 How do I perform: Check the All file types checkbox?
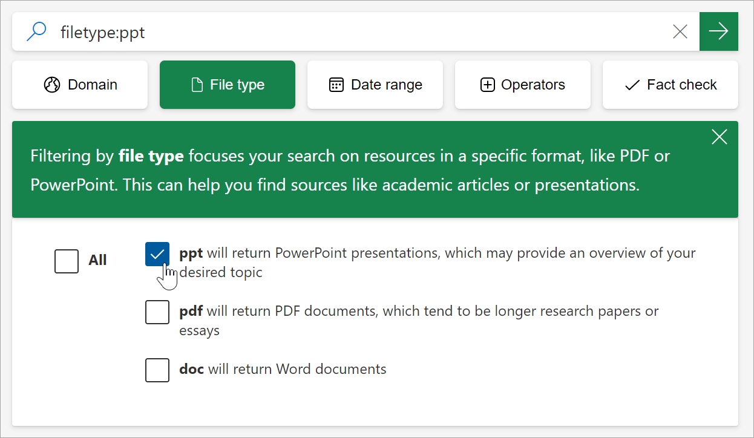point(67,261)
